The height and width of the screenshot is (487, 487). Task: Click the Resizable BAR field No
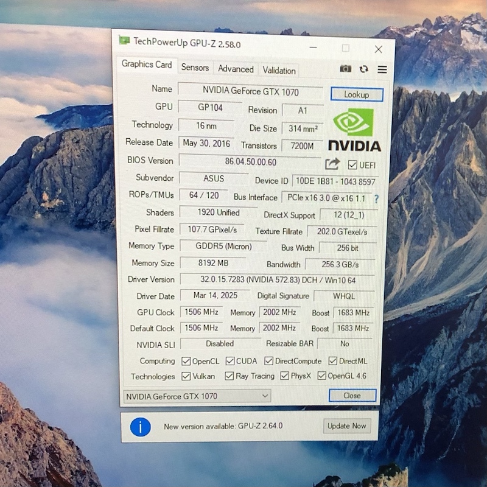[x=345, y=343]
